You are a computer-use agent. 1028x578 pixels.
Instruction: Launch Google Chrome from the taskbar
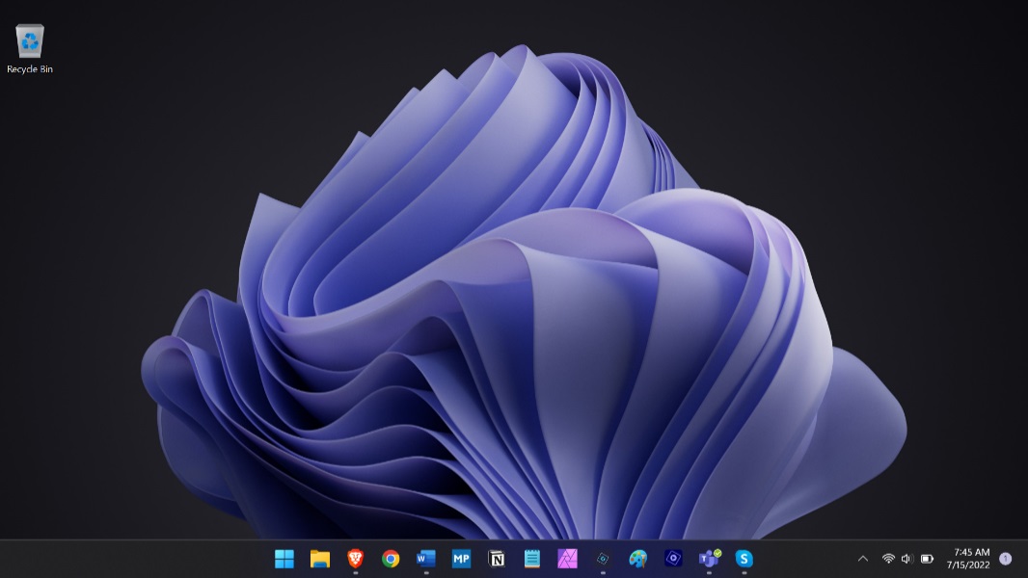(x=391, y=559)
